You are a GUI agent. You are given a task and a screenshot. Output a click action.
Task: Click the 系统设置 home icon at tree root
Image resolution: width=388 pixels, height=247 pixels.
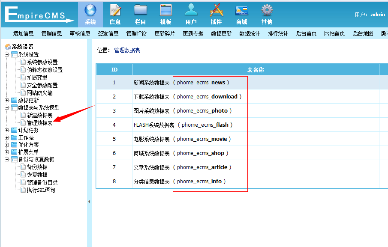point(8,46)
